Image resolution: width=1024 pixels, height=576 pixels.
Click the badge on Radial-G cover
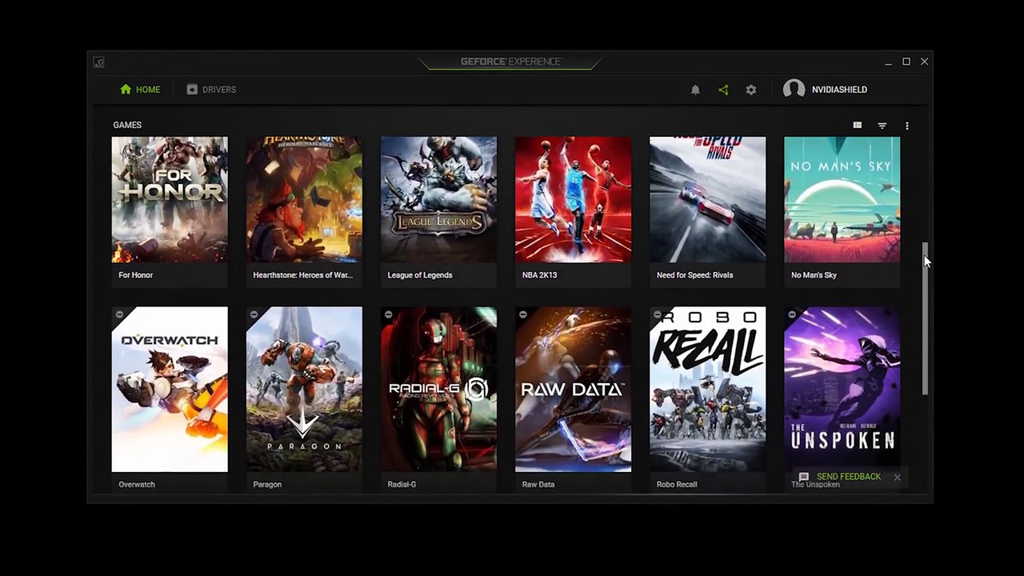tap(388, 314)
